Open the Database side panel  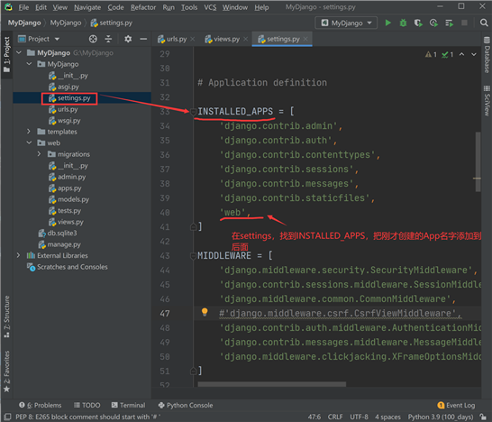[487, 55]
